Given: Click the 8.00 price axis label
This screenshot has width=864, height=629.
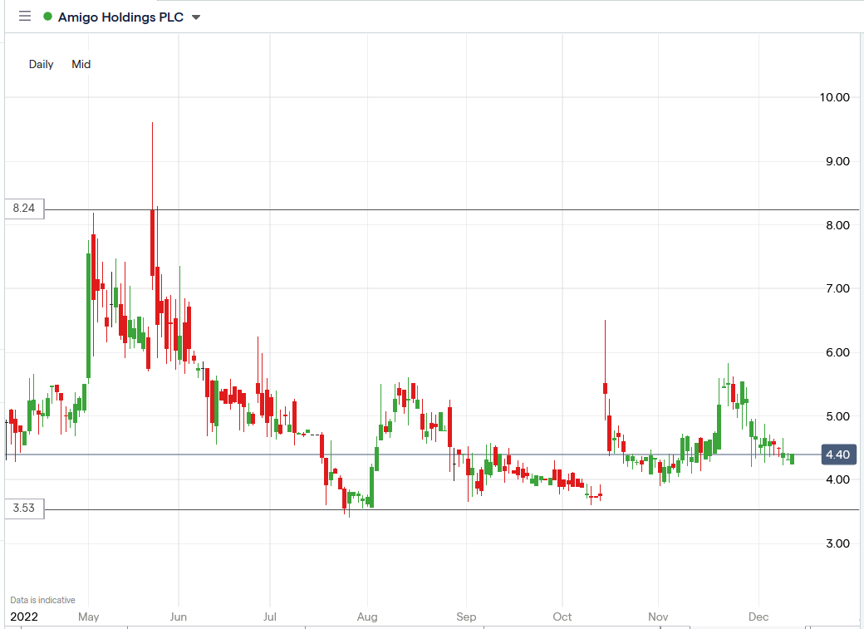Looking at the screenshot, I should [837, 225].
